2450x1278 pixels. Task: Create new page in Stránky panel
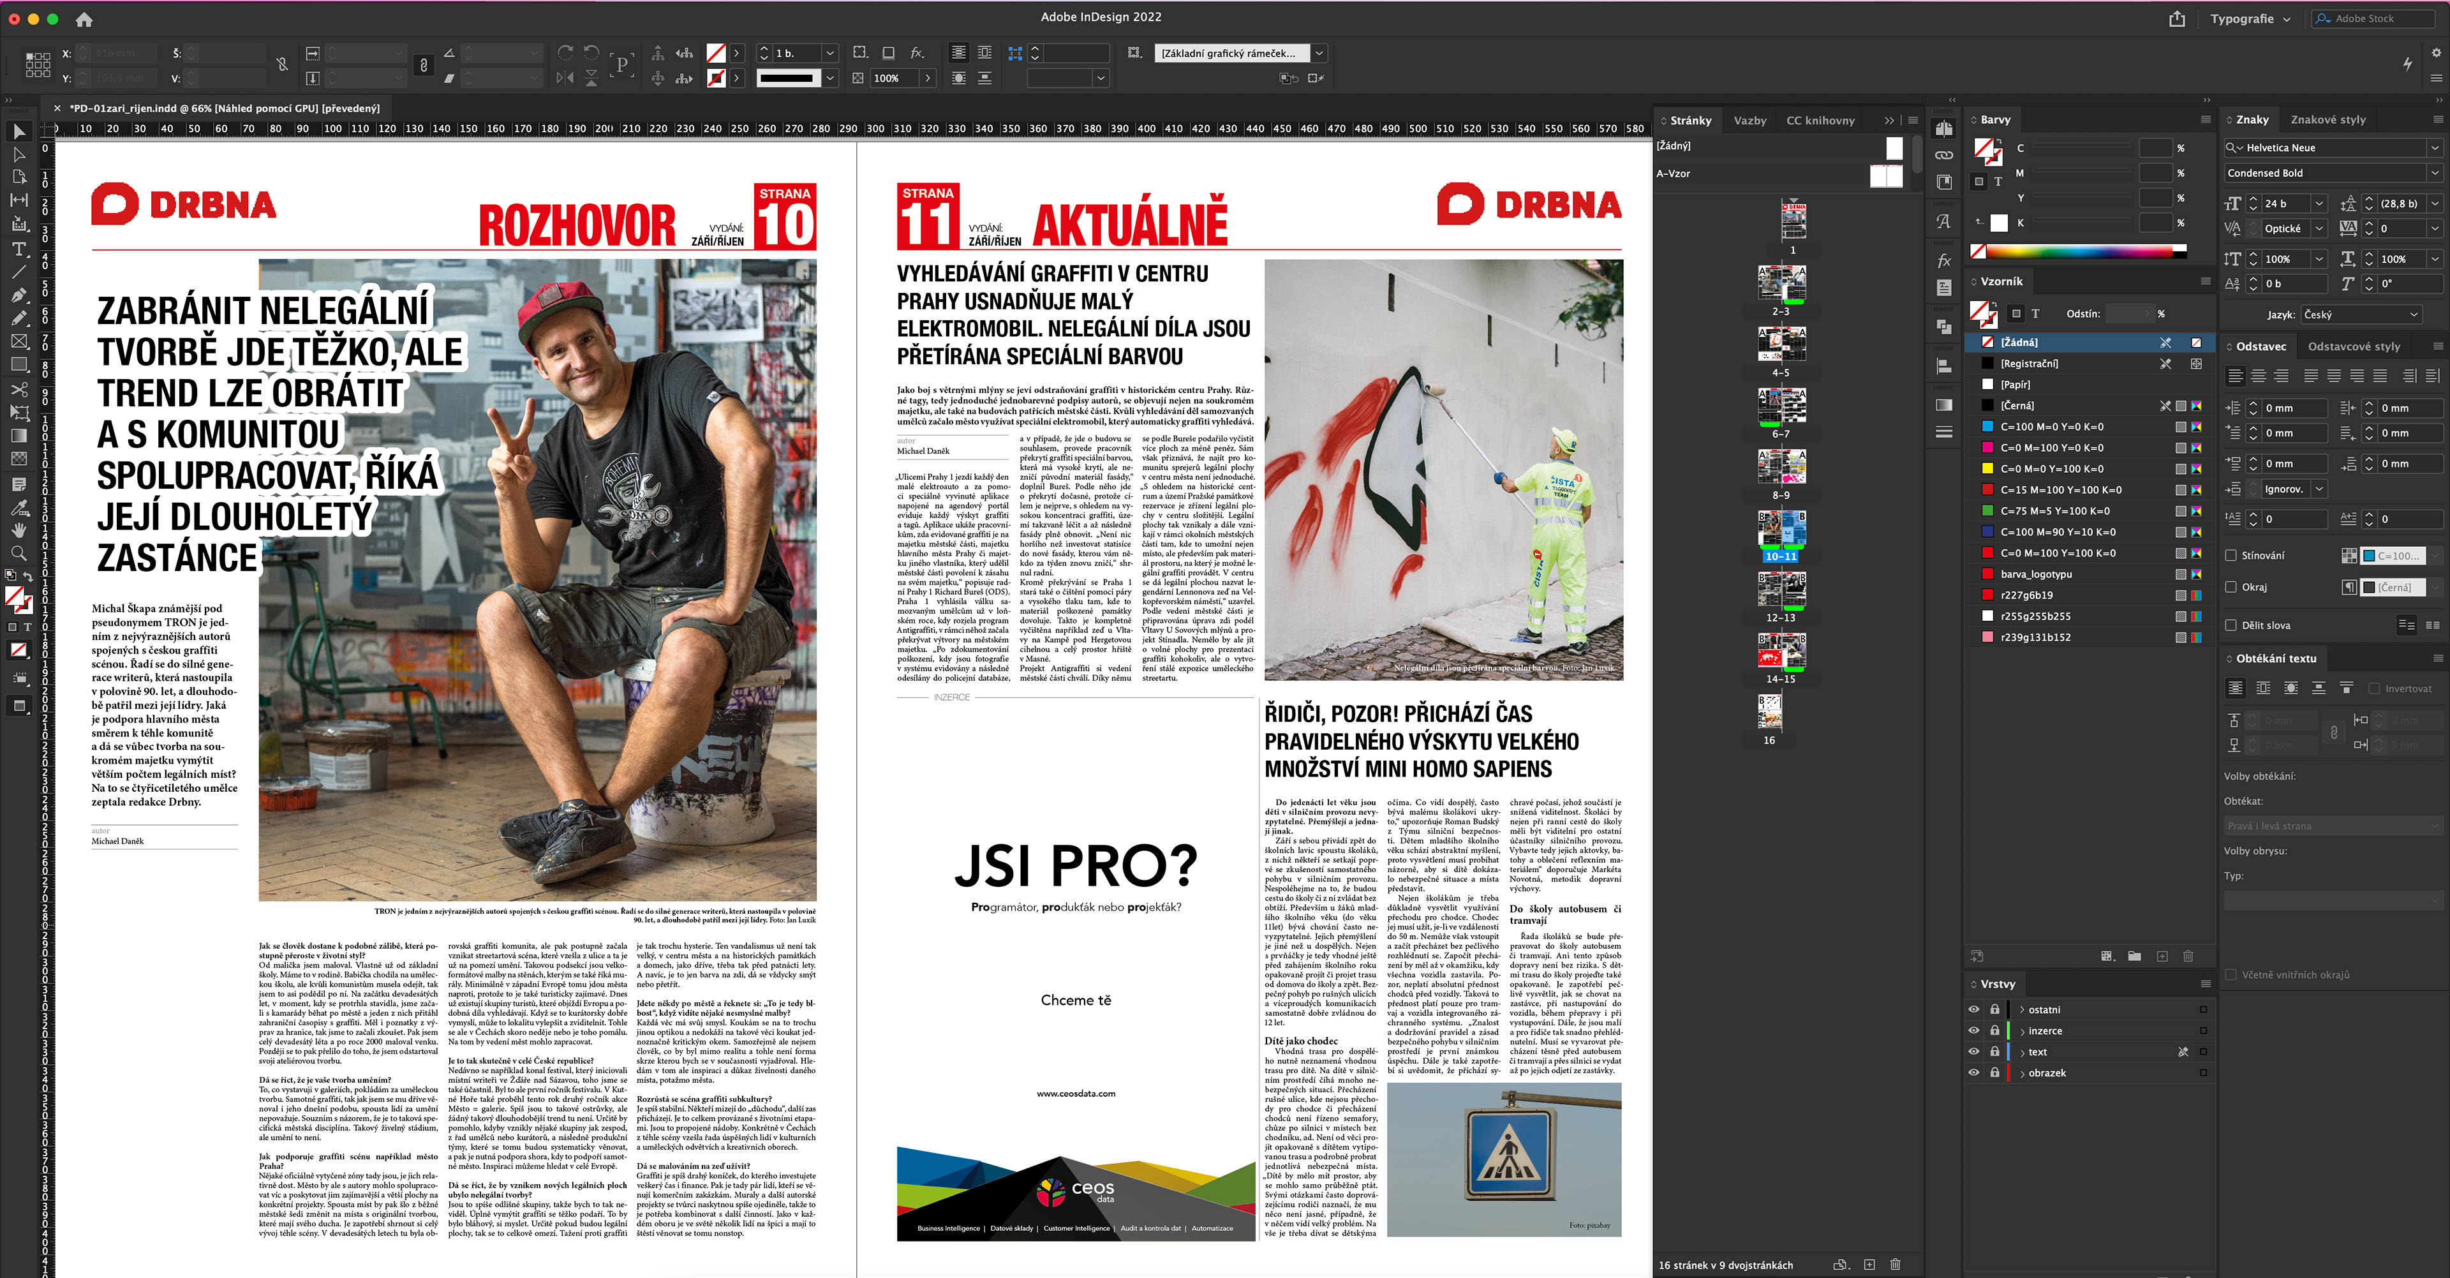[1869, 1265]
